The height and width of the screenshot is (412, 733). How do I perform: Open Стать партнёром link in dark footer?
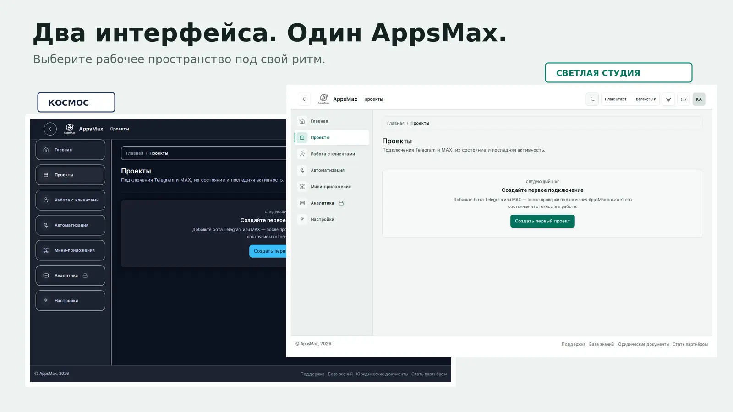pos(429,374)
